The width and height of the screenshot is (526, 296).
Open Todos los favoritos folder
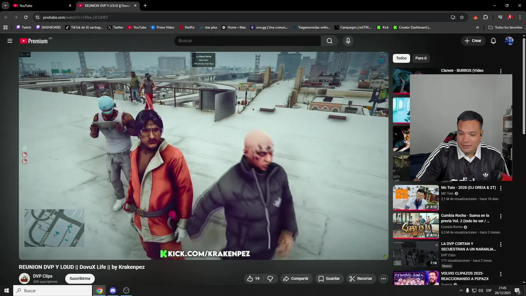(505, 28)
